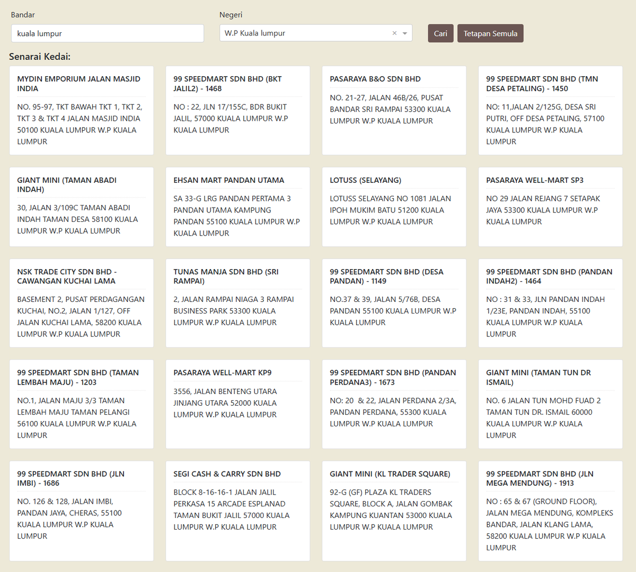Click 99 SPEEDMART (PANDAN PERDANA3) - 1673 title
The width and height of the screenshot is (636, 572).
(x=393, y=378)
